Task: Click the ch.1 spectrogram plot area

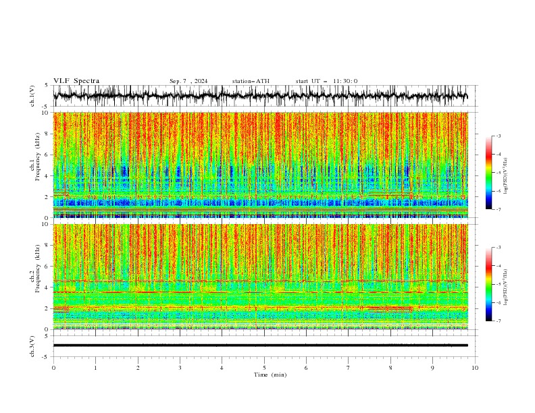Action: coord(261,165)
